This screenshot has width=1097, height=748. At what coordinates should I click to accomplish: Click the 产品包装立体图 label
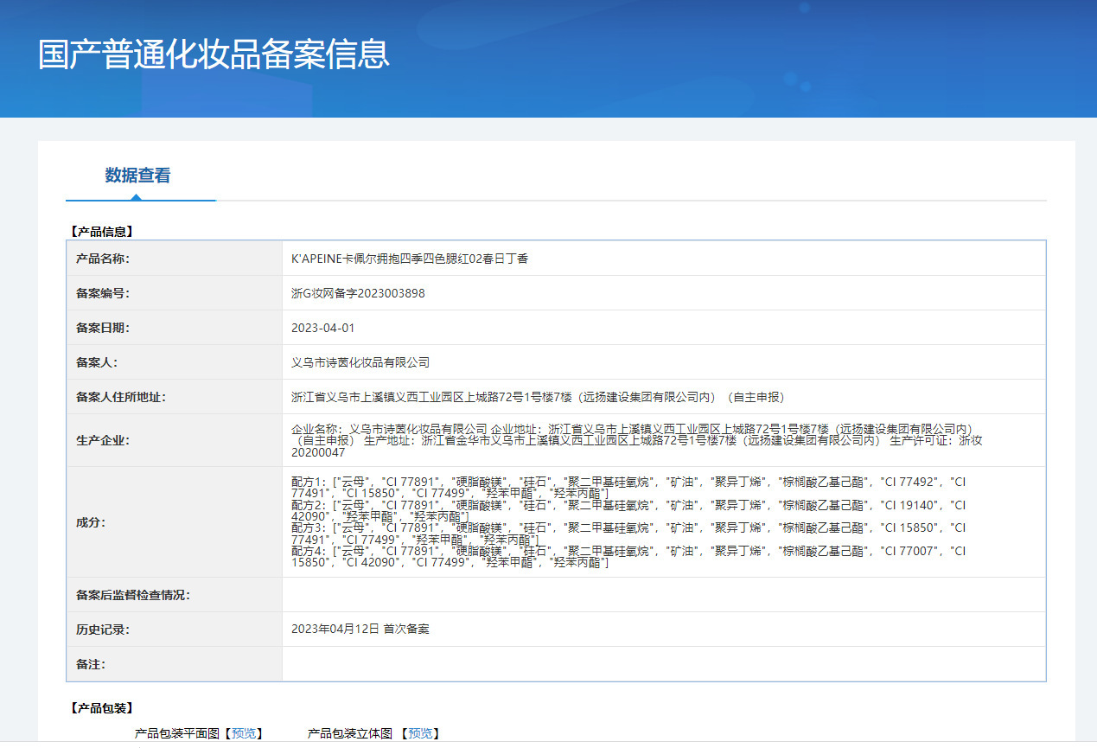[351, 733]
